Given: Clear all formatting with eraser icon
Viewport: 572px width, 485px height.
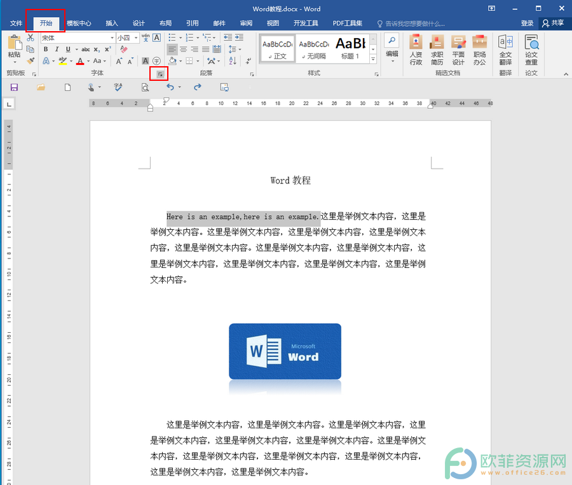Looking at the screenshot, I should coord(124,49).
